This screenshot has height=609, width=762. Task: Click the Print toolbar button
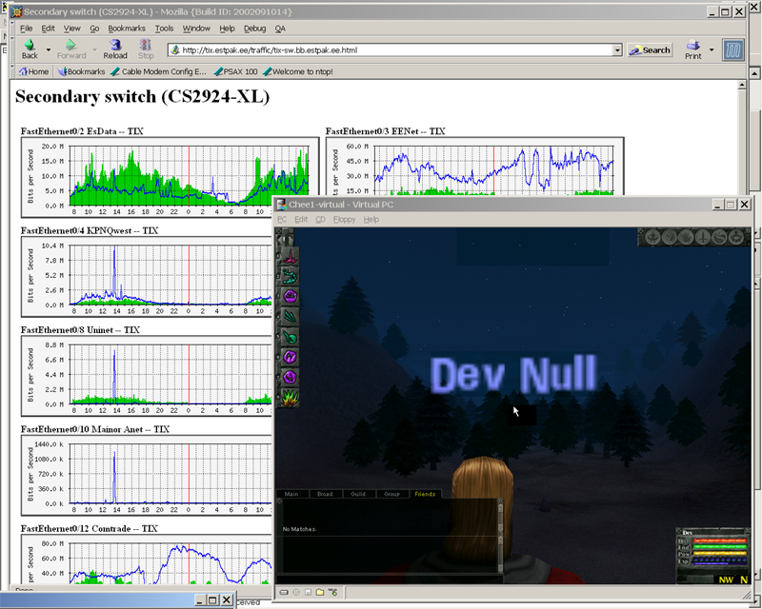pyautogui.click(x=693, y=49)
